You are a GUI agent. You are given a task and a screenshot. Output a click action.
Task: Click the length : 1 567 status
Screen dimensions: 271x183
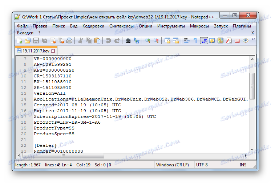[x=28, y=165]
